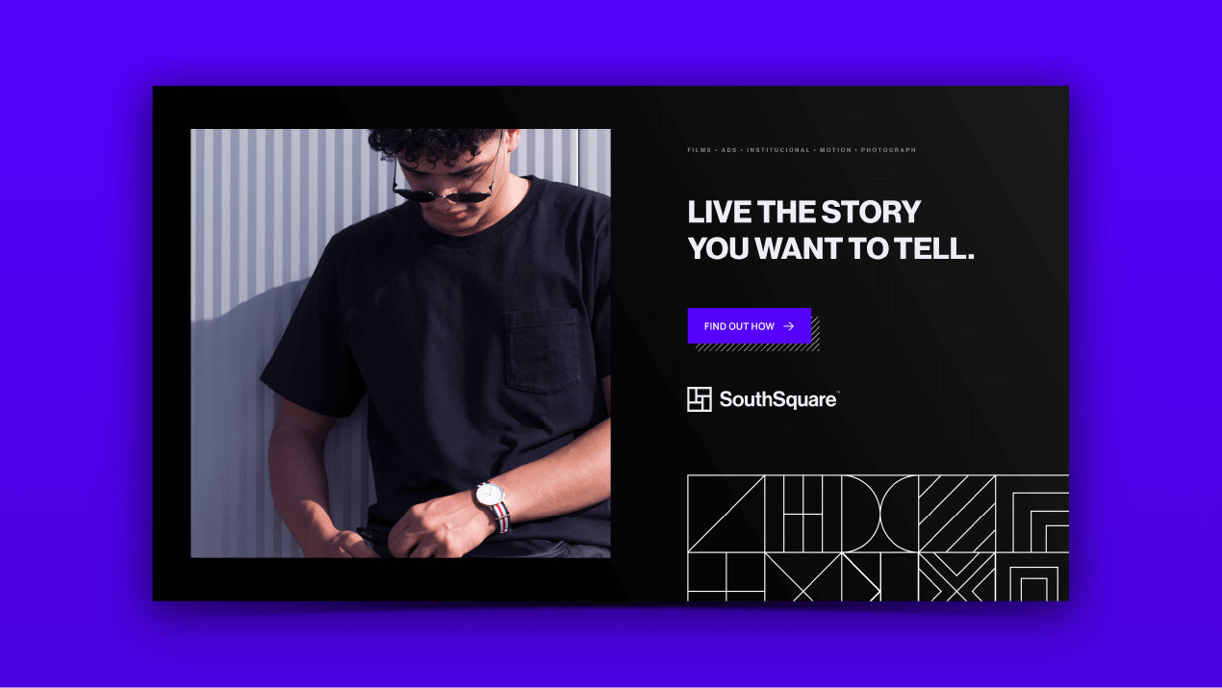Click the half-circle D-shaped pattern tile
Screen dimensions: 1222x688
tap(880, 514)
